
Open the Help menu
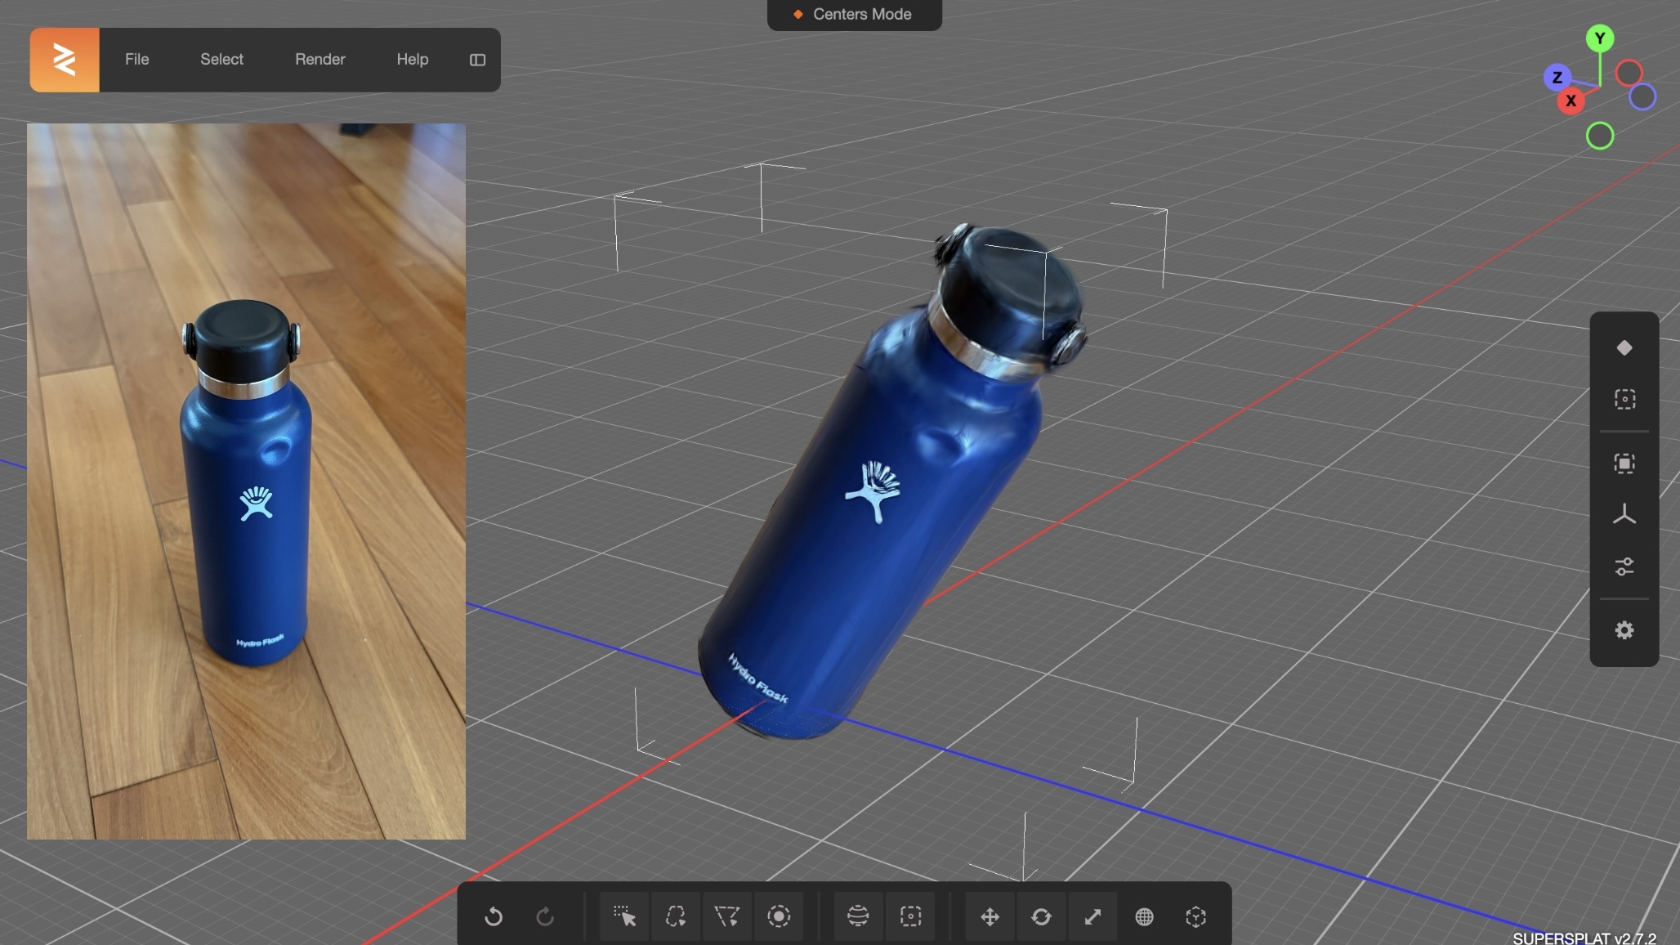(412, 60)
